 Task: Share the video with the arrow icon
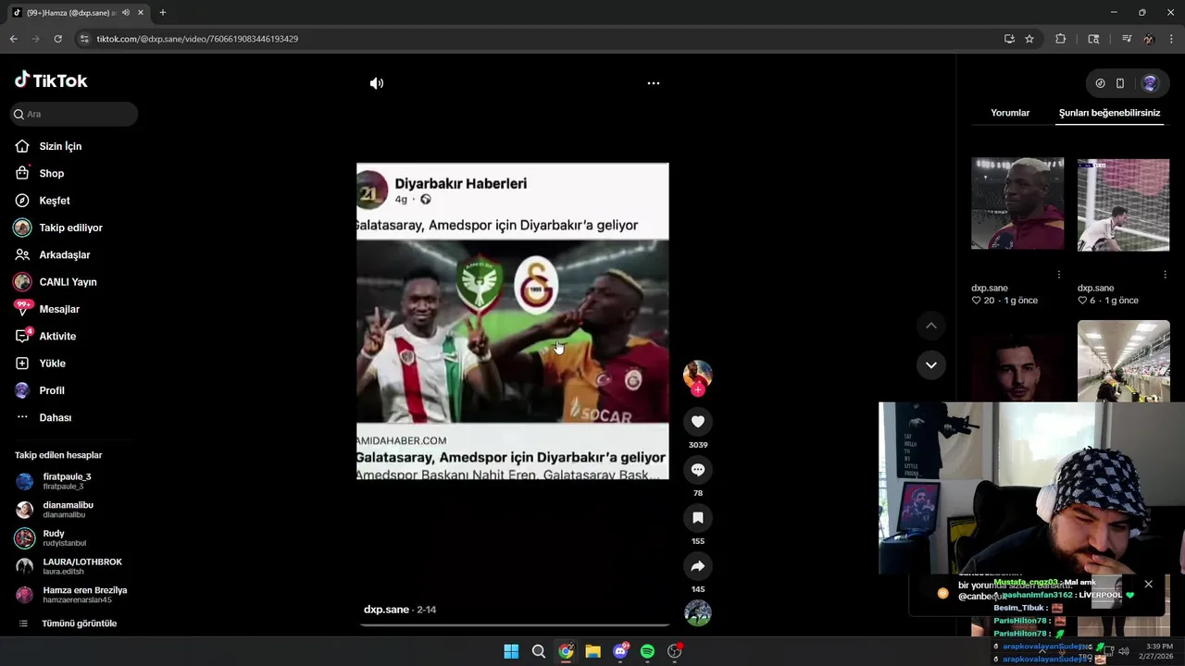[698, 566]
